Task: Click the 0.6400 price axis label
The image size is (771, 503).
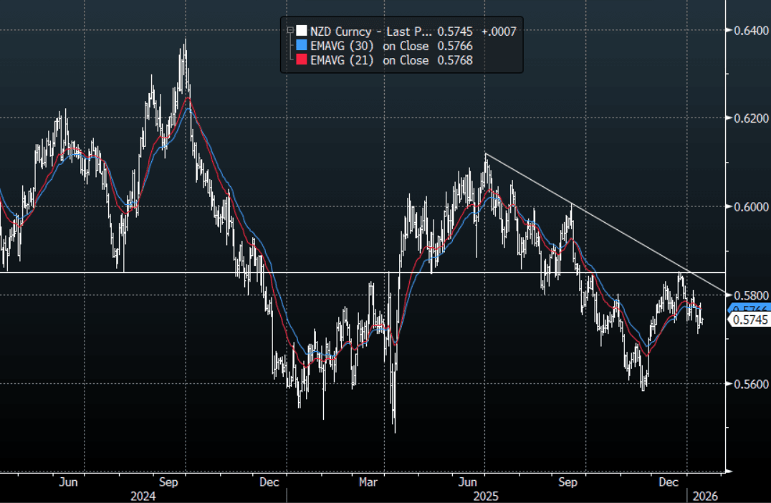Action: click(x=752, y=31)
